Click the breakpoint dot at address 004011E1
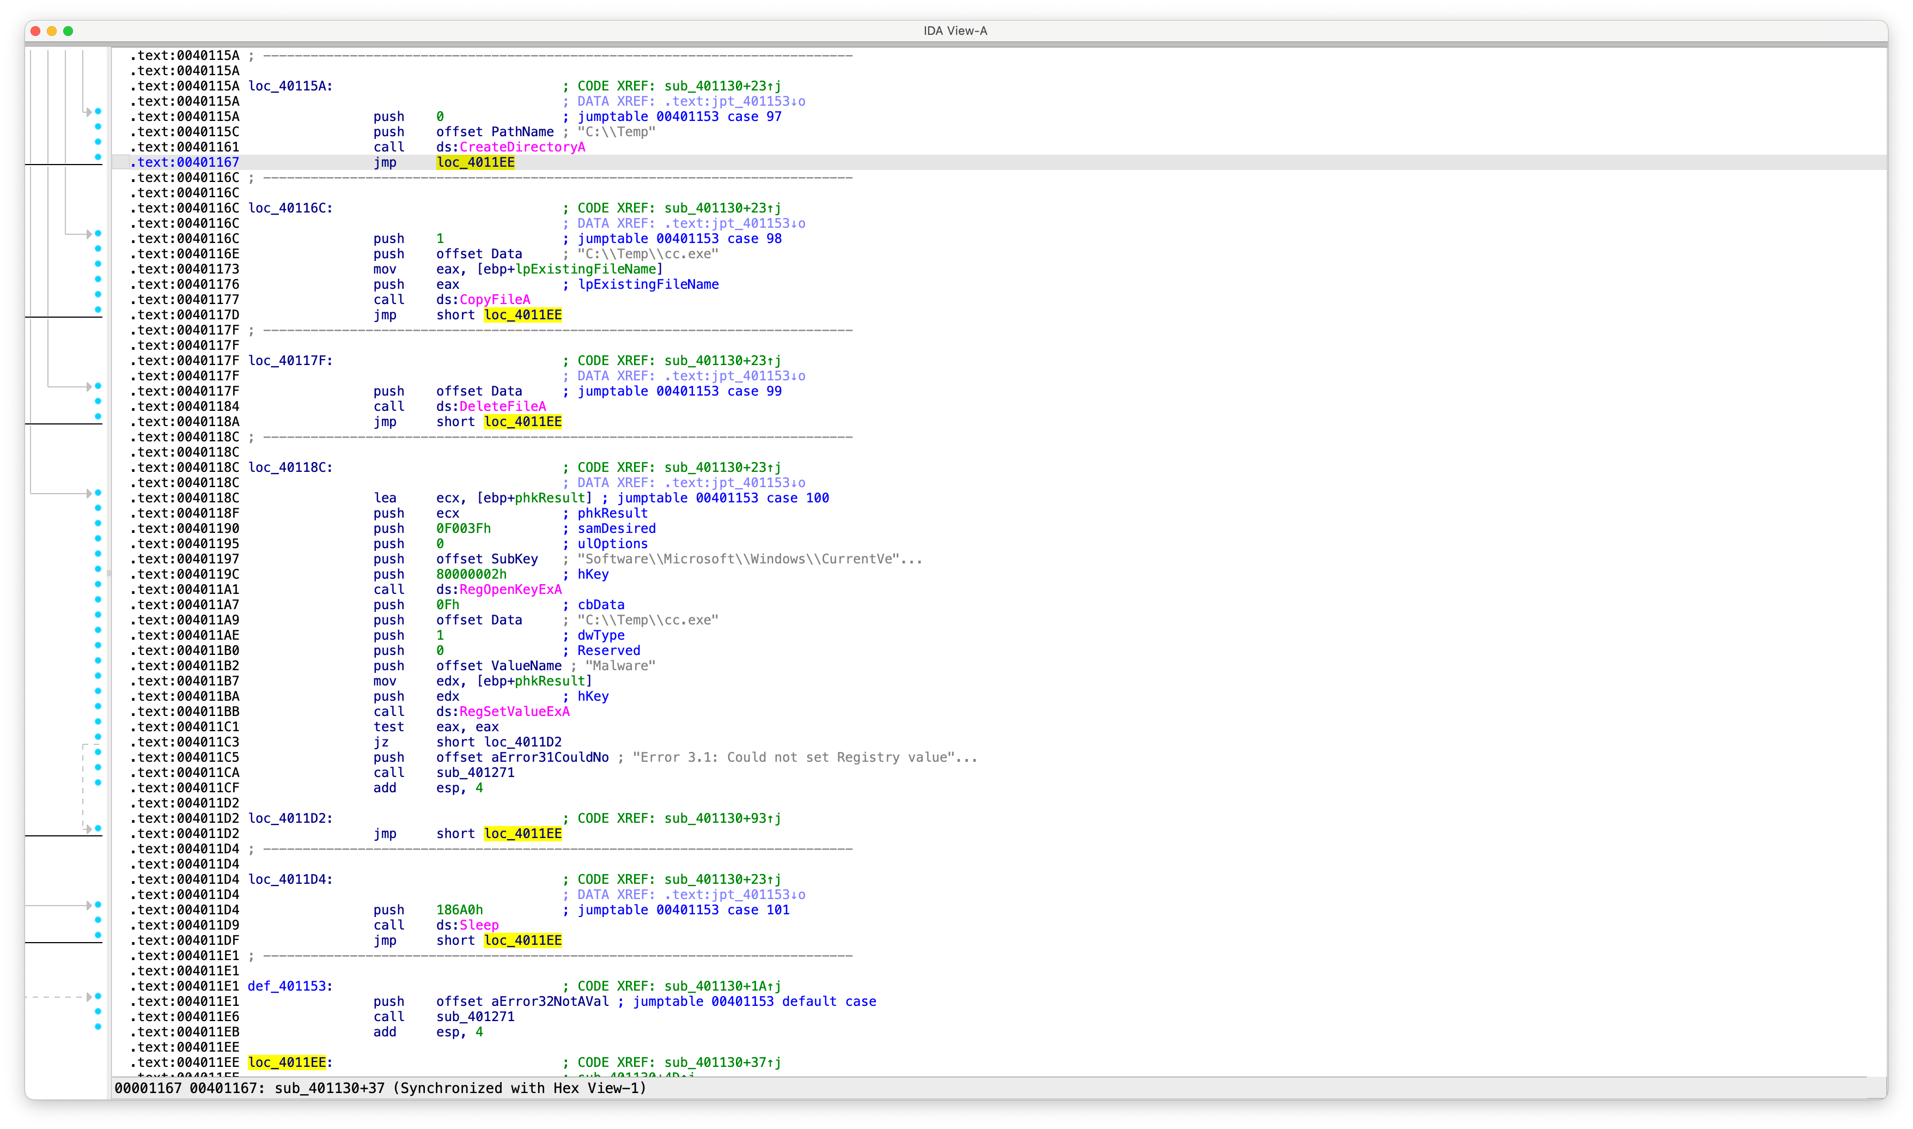Screen dimensions: 1913x1129 98,997
